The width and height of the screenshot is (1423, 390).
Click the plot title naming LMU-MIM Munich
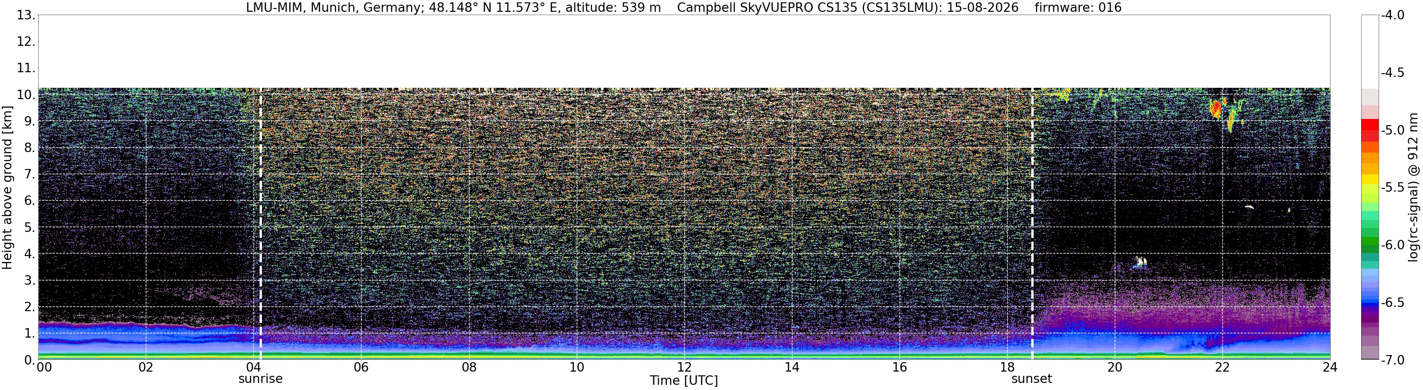[x=684, y=7]
